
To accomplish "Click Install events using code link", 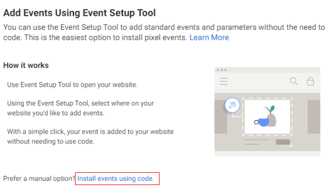I will tap(115, 178).
